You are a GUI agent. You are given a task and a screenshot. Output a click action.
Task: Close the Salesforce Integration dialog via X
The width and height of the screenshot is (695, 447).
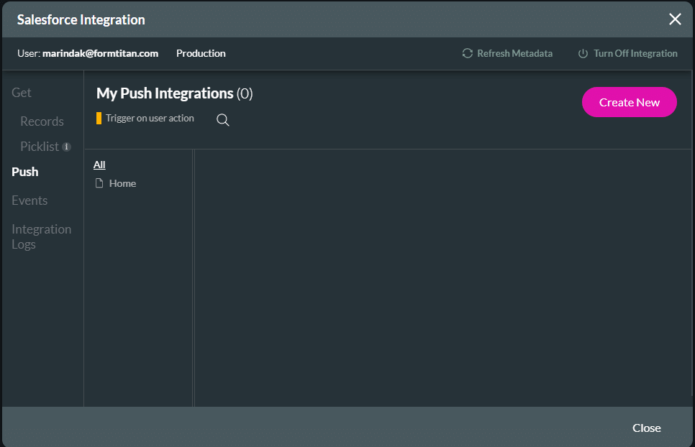click(675, 19)
